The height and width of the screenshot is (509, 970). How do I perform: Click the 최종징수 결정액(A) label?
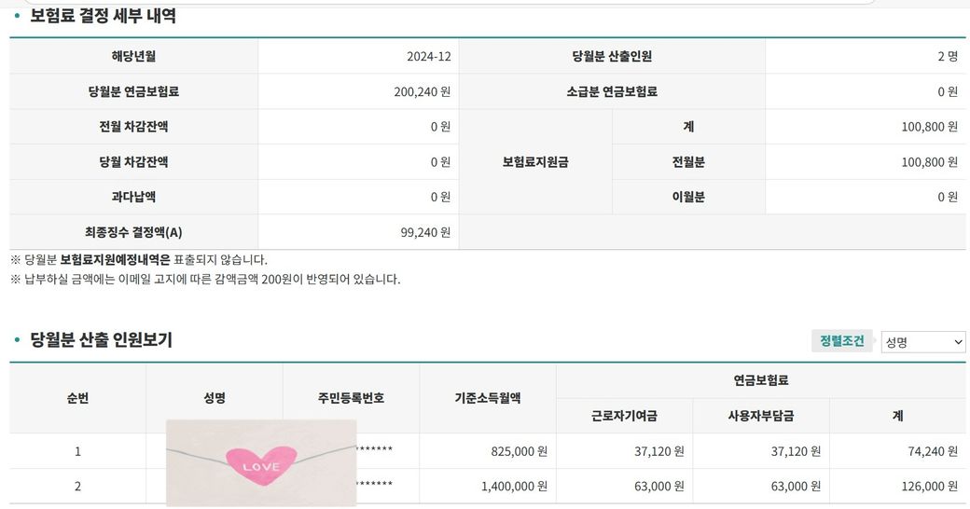click(x=133, y=232)
